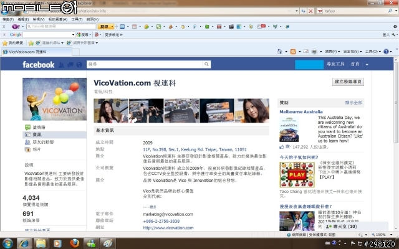Open the Windows Start orb
The width and height of the screenshot is (399, 249).
(7, 243)
